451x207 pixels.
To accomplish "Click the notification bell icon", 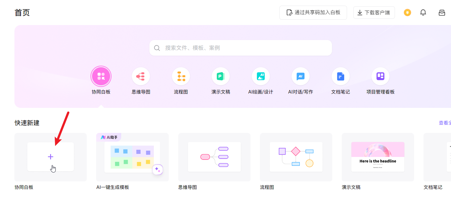I will click(423, 13).
